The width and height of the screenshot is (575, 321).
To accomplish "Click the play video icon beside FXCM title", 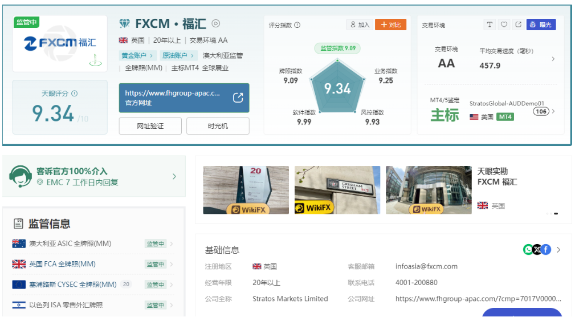I will click(x=216, y=23).
